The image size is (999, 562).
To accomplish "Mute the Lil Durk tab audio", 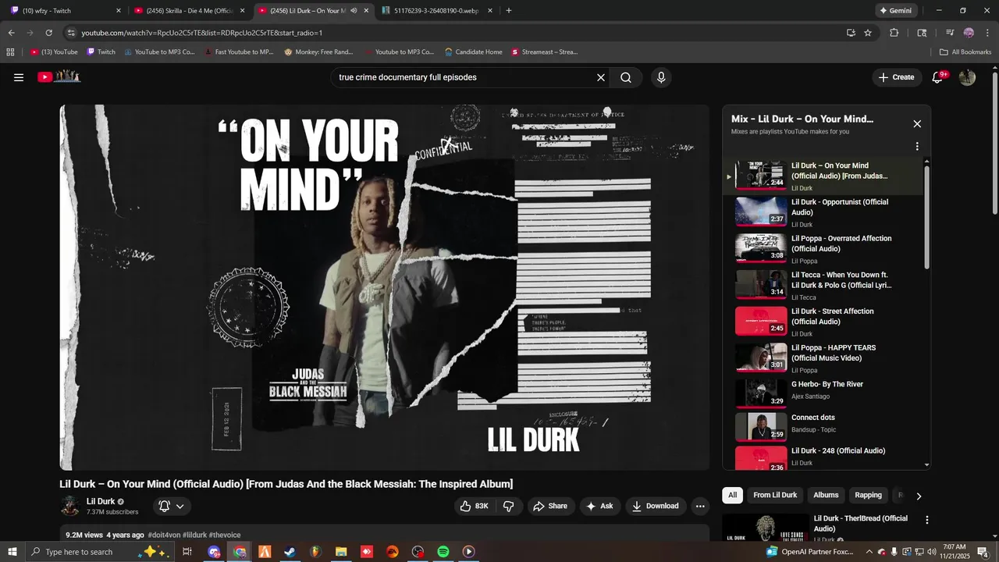I will (x=354, y=11).
